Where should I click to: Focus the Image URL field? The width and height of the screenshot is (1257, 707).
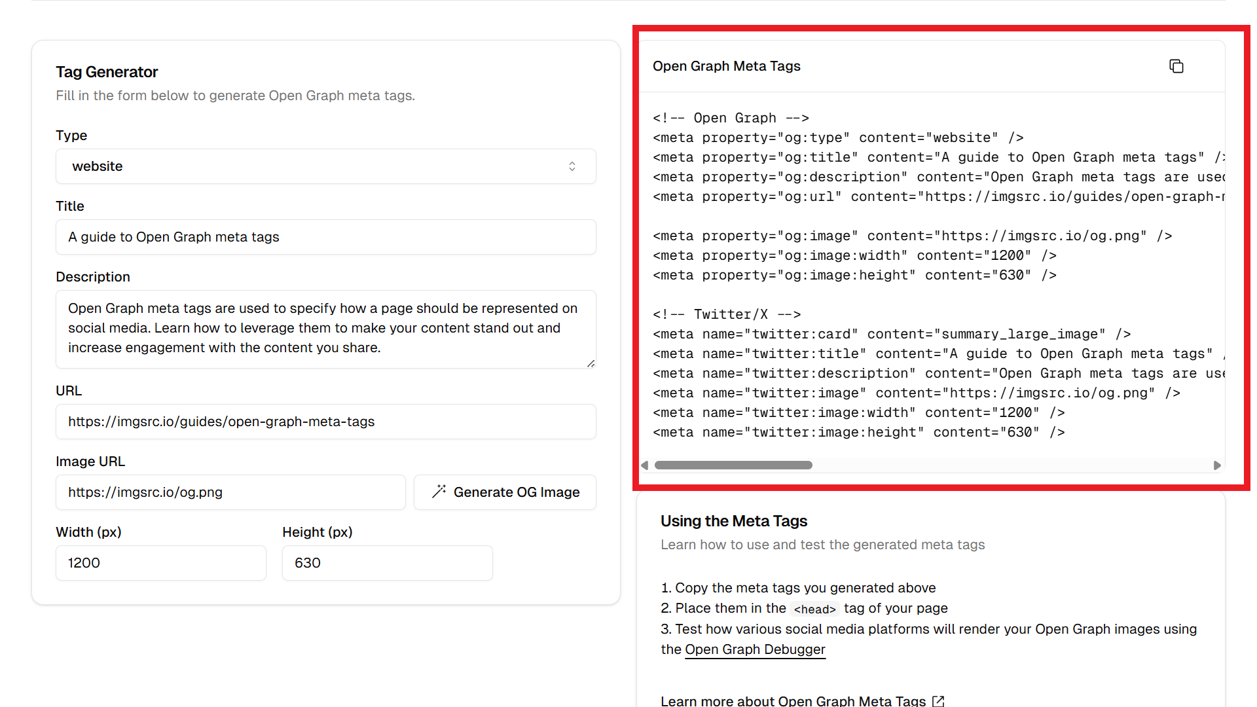point(230,492)
